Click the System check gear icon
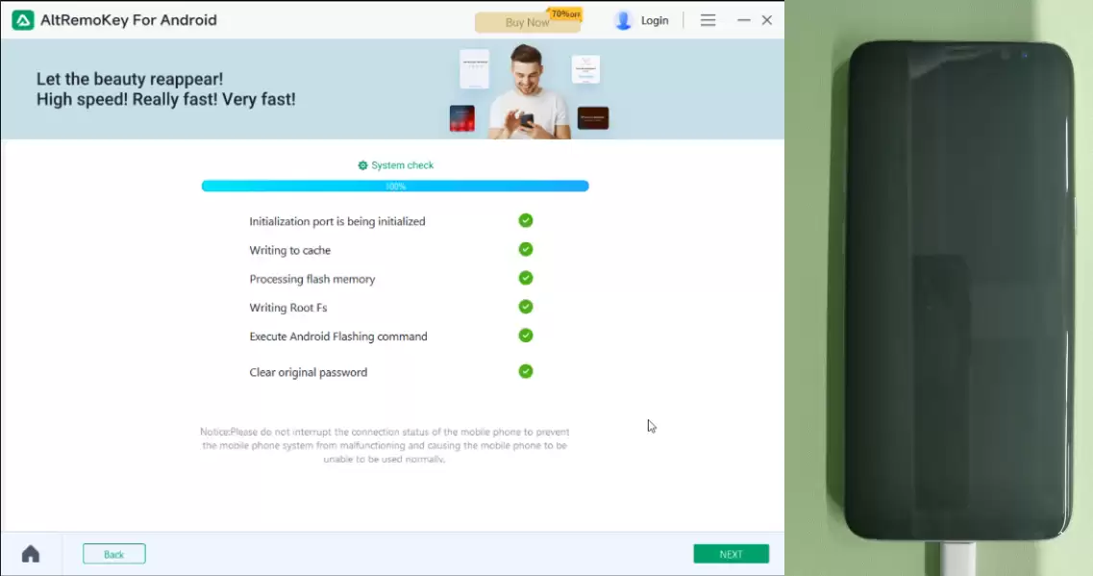 (x=362, y=165)
